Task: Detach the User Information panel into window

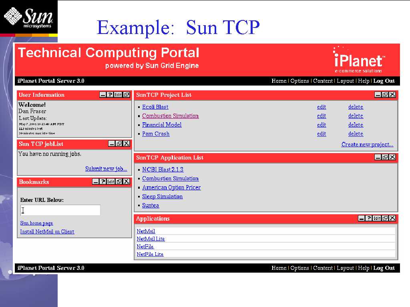Action: tap(127, 95)
